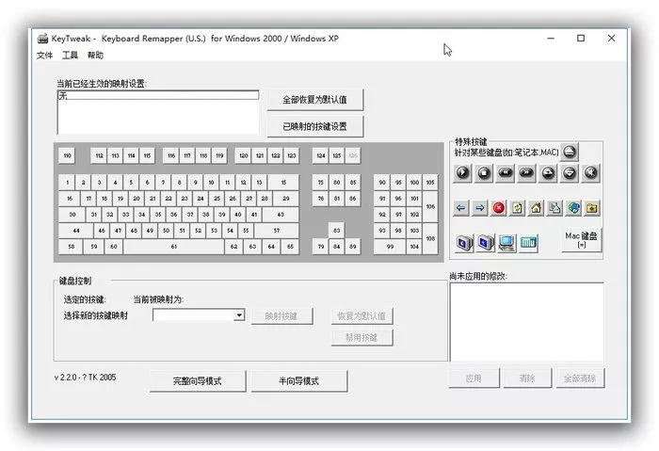Click the 完整向导模式 button
Screen dimensions: 659x451
tap(198, 380)
